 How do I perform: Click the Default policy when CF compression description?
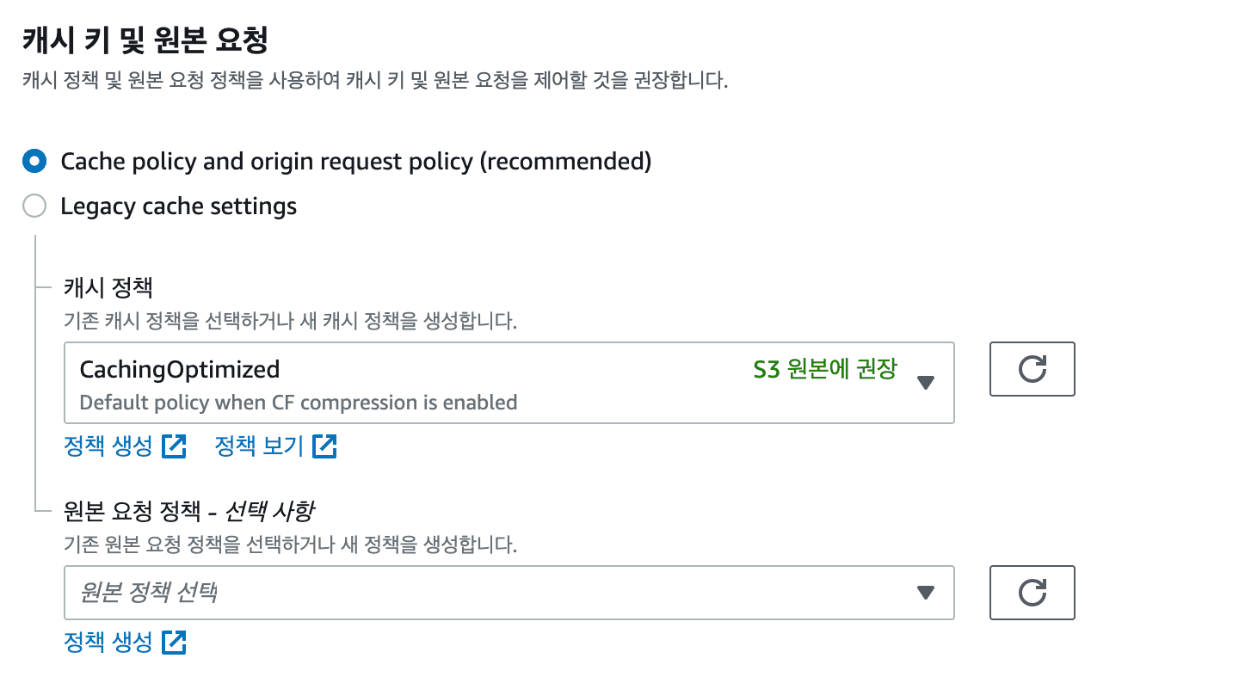[298, 402]
